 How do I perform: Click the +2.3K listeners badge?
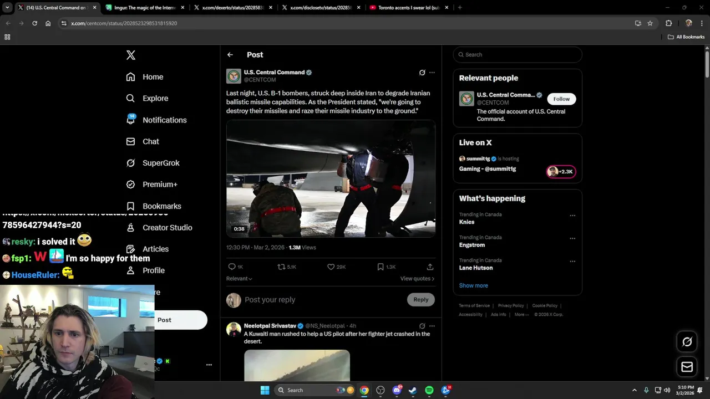point(561,172)
